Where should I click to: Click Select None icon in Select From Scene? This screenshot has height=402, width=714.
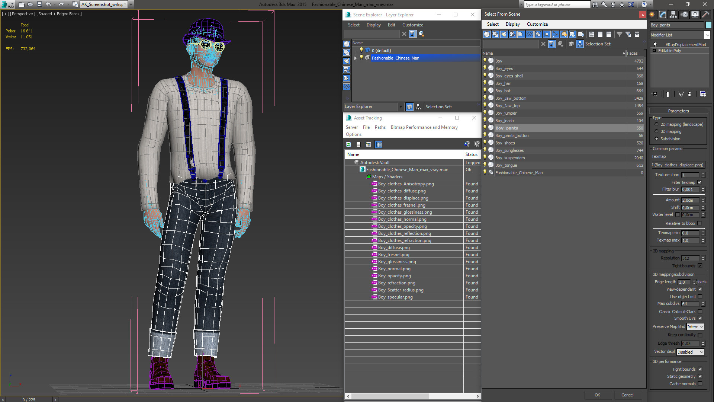coord(600,34)
